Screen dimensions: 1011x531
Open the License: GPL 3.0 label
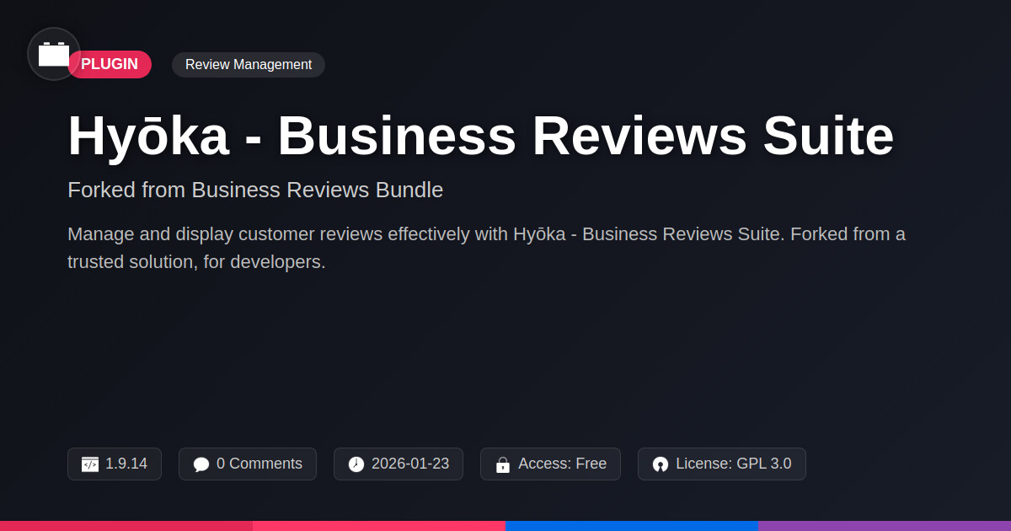coord(733,464)
